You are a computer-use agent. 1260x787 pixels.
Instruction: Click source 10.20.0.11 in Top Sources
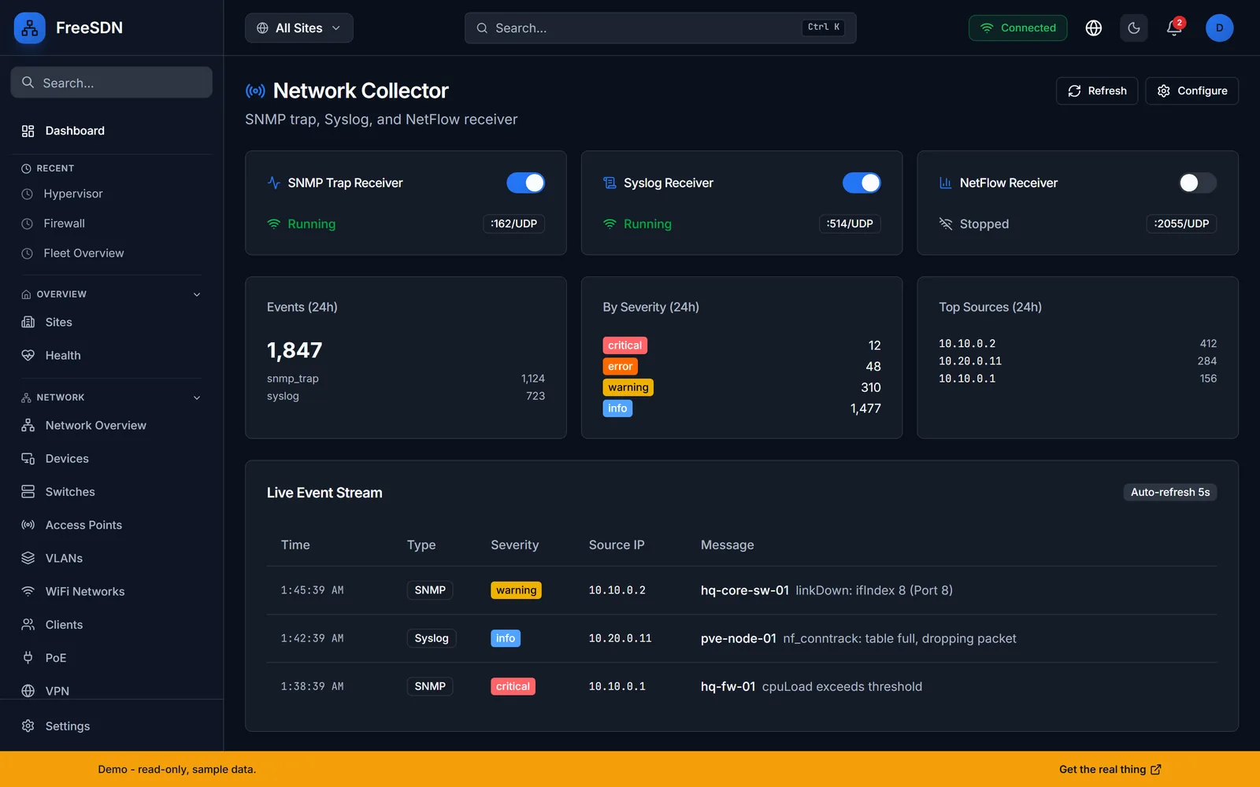pyautogui.click(x=970, y=361)
